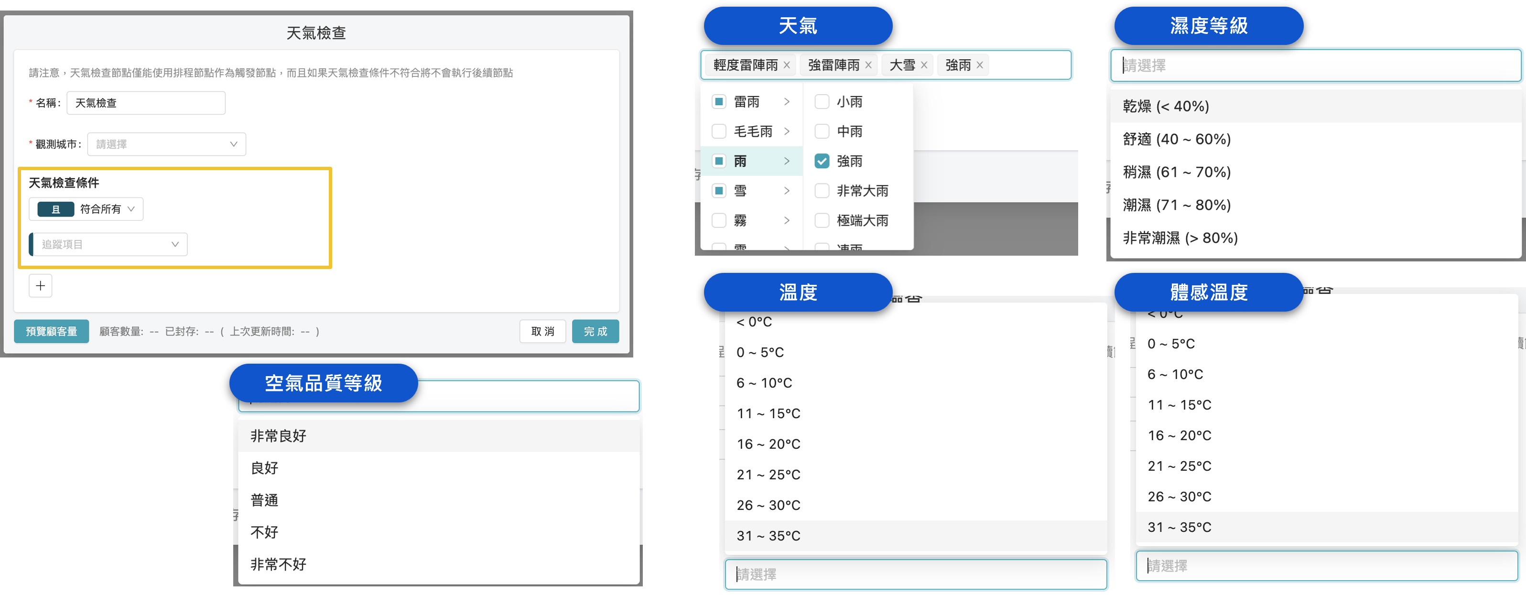1526x595 pixels.
Task: Check the 小雨 checkbox
Action: (822, 102)
